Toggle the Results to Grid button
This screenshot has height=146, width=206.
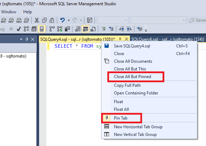85,29
